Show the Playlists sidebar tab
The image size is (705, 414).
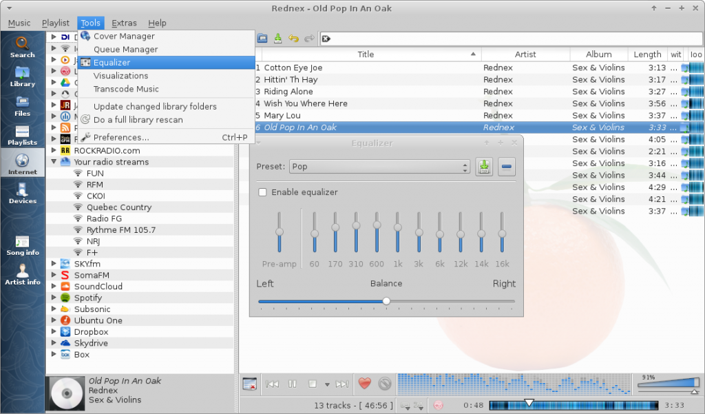click(22, 135)
